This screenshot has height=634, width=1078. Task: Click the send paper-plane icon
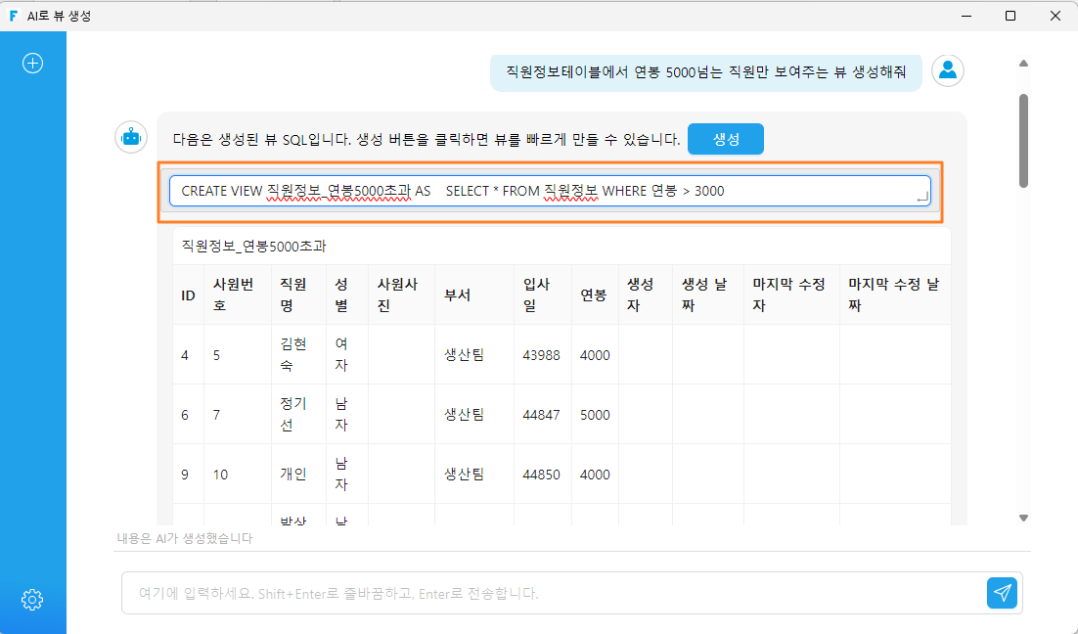click(1002, 593)
